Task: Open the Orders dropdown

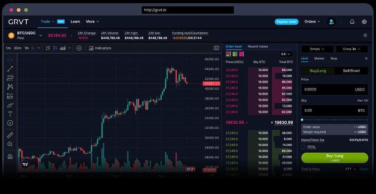Action: click(312, 22)
